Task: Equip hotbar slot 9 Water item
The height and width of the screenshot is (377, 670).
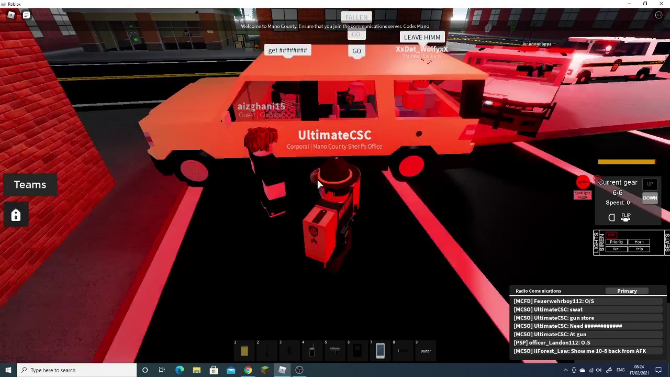Action: [426, 351]
